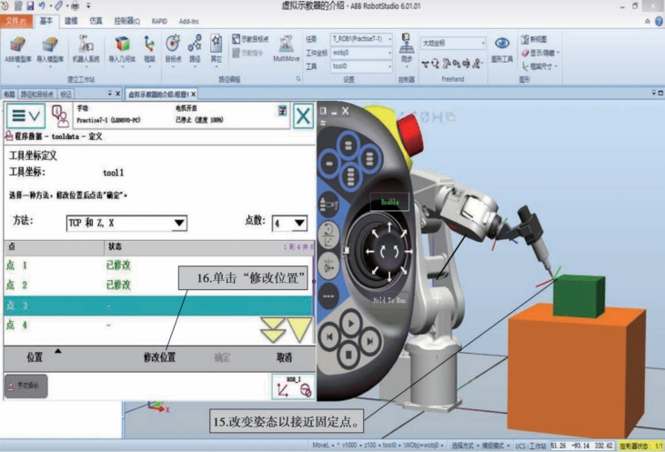Open the 文件 file menu

pos(16,21)
